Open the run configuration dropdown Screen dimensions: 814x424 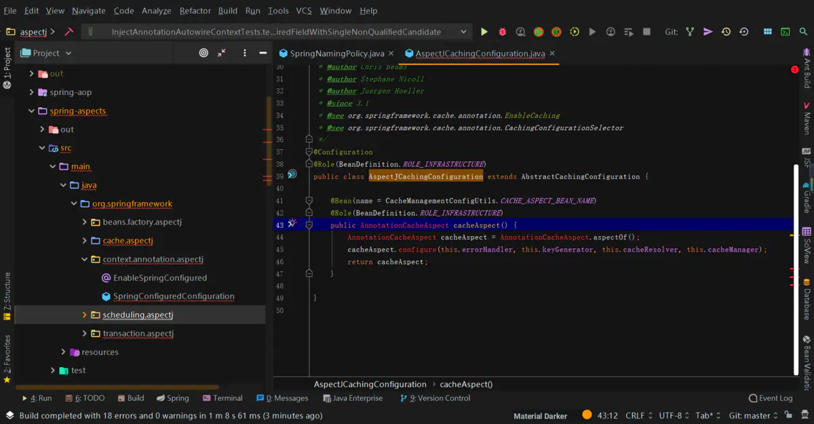(463, 32)
